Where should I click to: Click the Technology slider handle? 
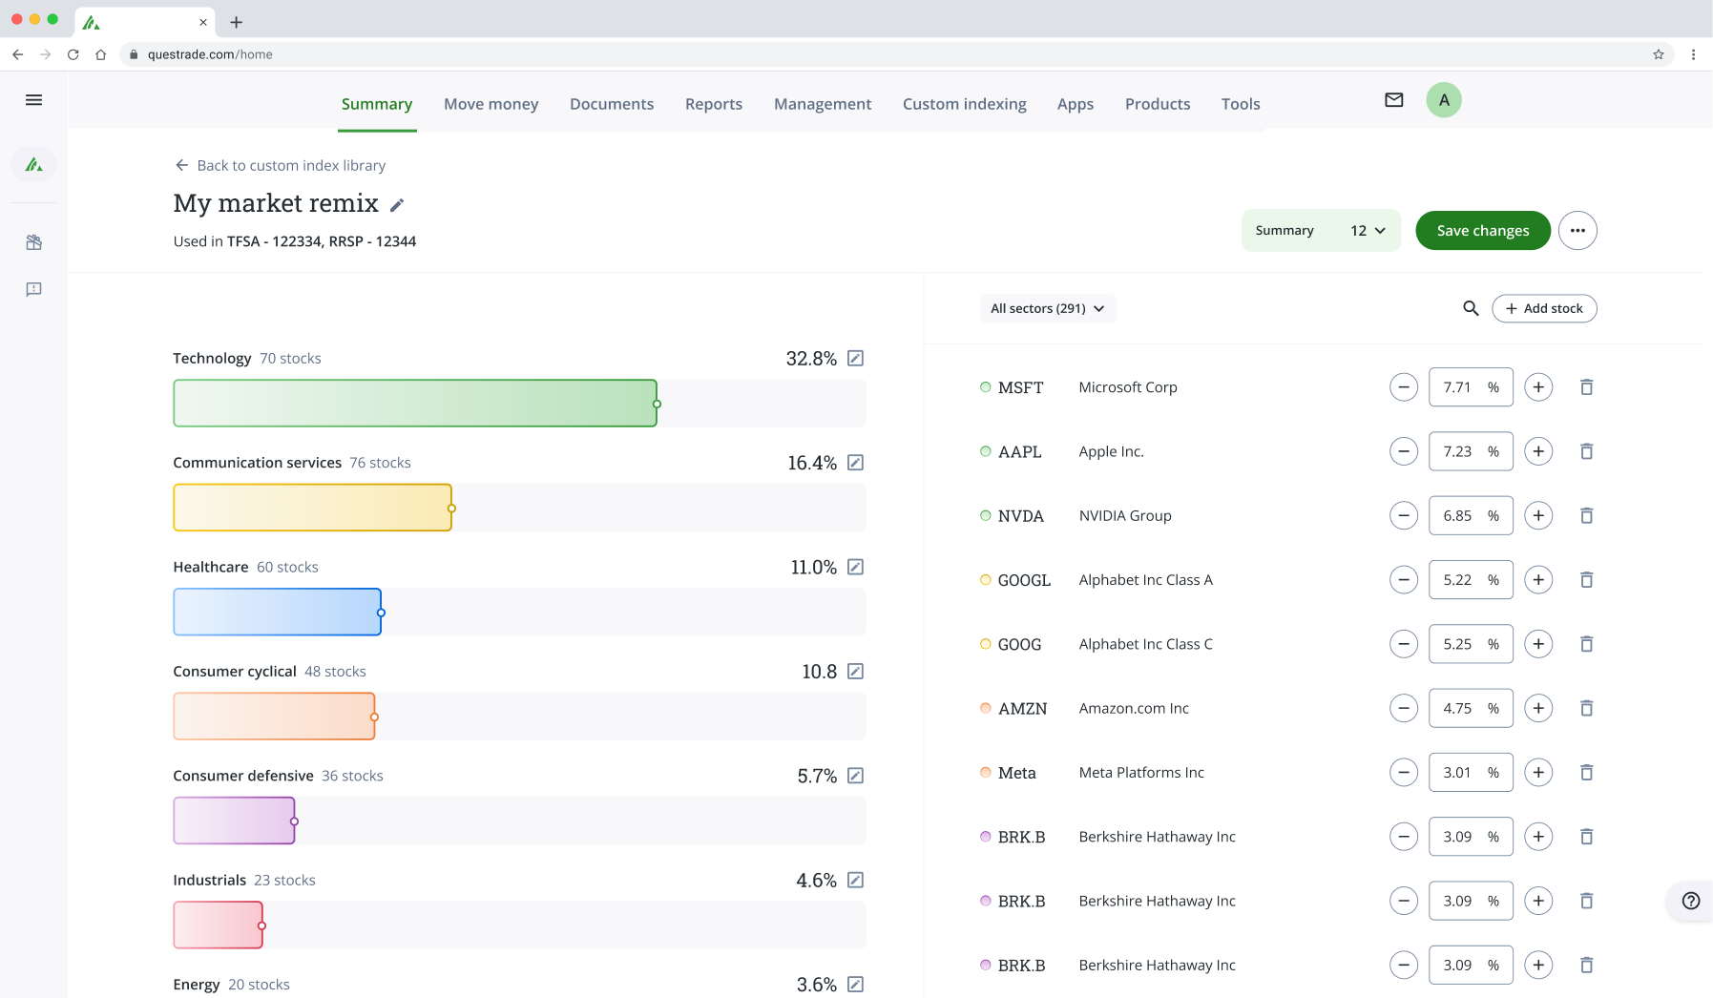coord(657,404)
